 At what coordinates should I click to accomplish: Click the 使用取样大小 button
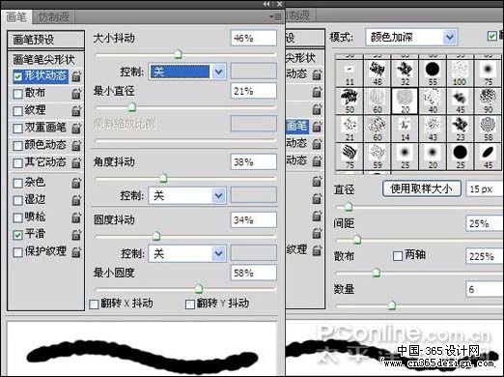pyautogui.click(x=422, y=188)
